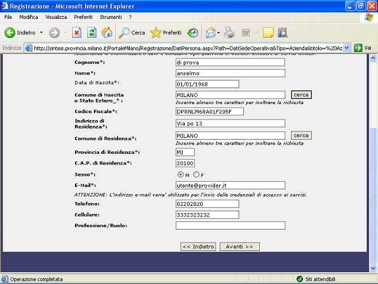Focus the Telefono input field

[x=207, y=204]
